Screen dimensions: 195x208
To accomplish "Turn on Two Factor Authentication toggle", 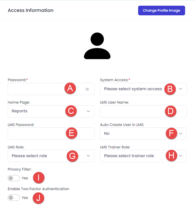I will point(14,198).
